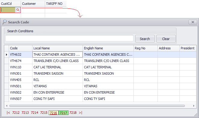Click local name EN CON ENTERPRISE

[57, 92]
